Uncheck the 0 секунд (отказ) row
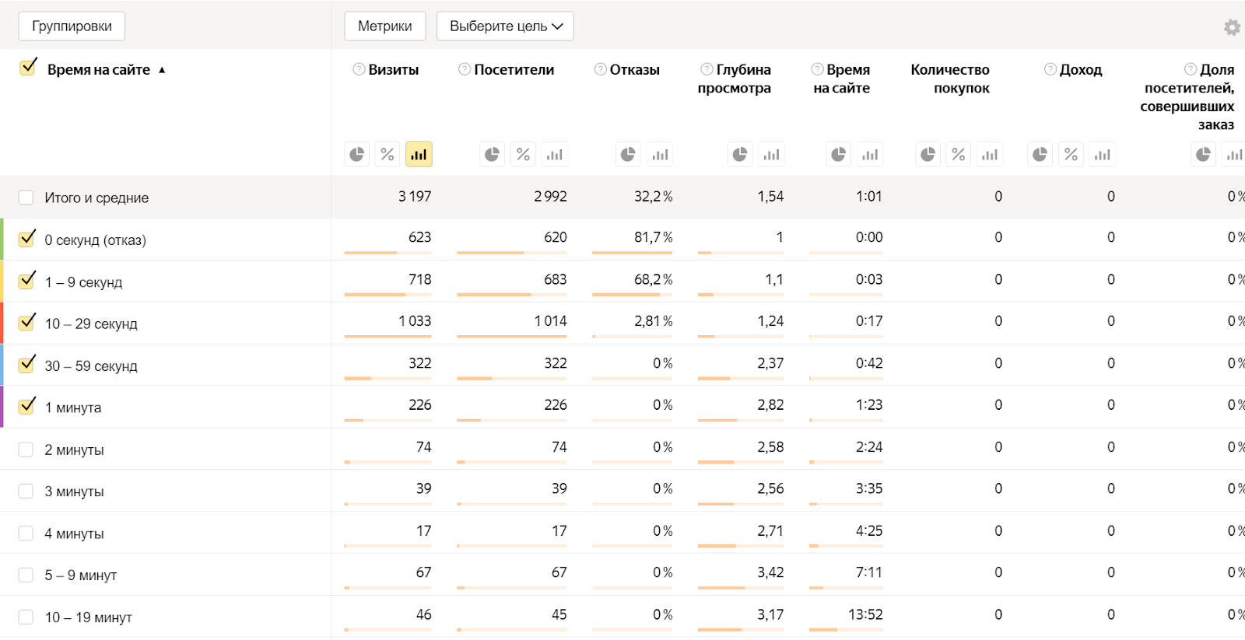The width and height of the screenshot is (1245, 640). click(x=27, y=239)
